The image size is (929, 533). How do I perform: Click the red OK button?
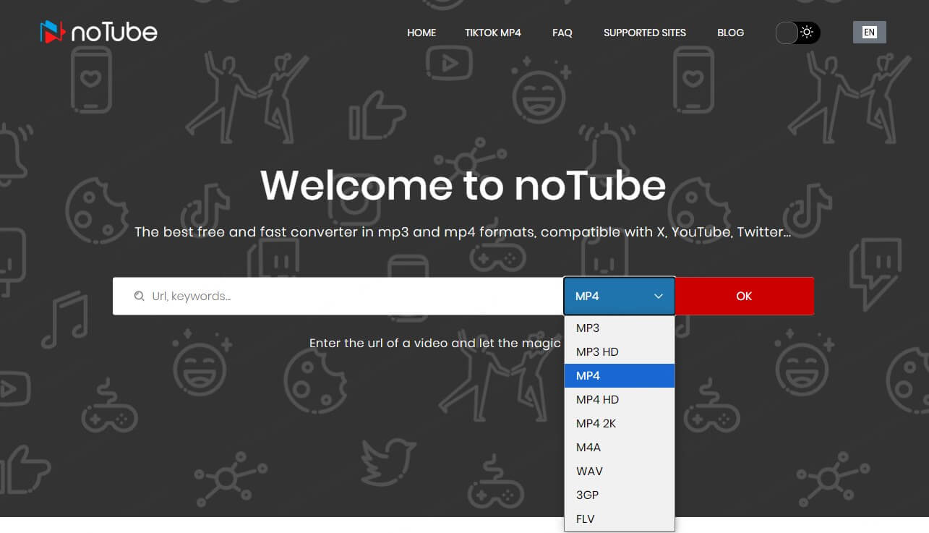744,296
